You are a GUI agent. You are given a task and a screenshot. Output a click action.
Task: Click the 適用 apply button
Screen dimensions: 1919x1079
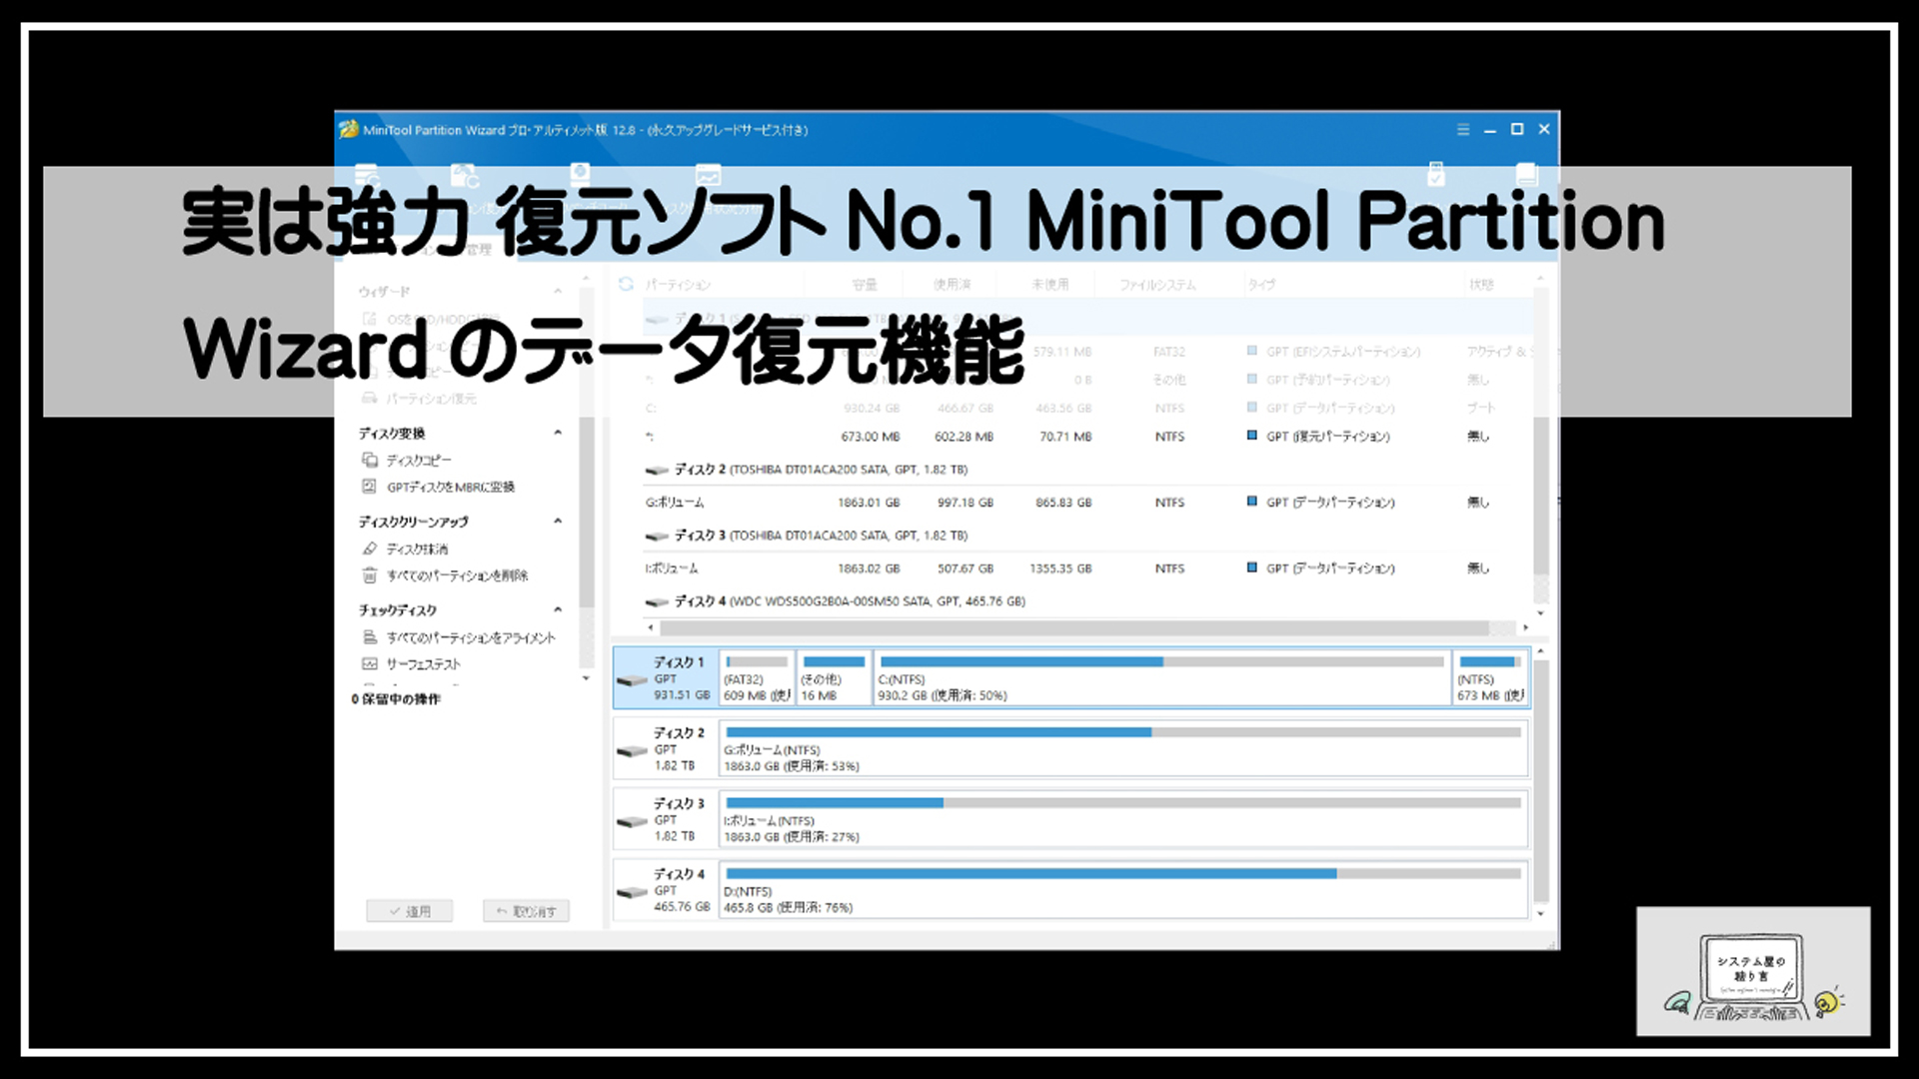409,911
